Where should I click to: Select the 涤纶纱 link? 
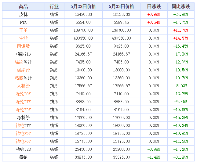(23, 70)
